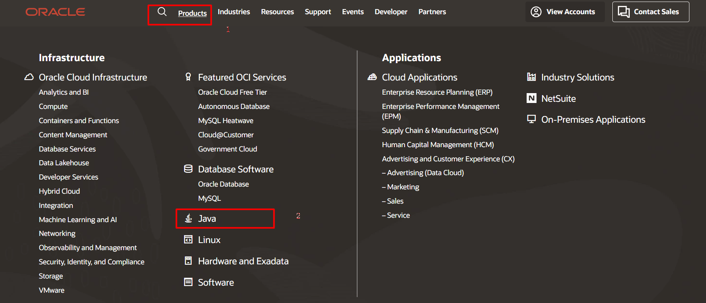Image resolution: width=706 pixels, height=303 pixels.
Task: Click the Contact Sales button
Action: pyautogui.click(x=651, y=12)
